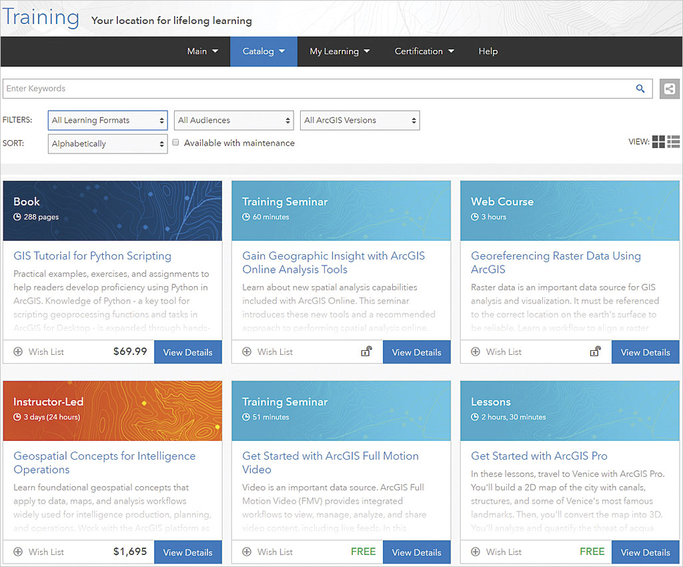This screenshot has height=567, width=683.
Task: Switch to list view icon
Action: point(674,141)
